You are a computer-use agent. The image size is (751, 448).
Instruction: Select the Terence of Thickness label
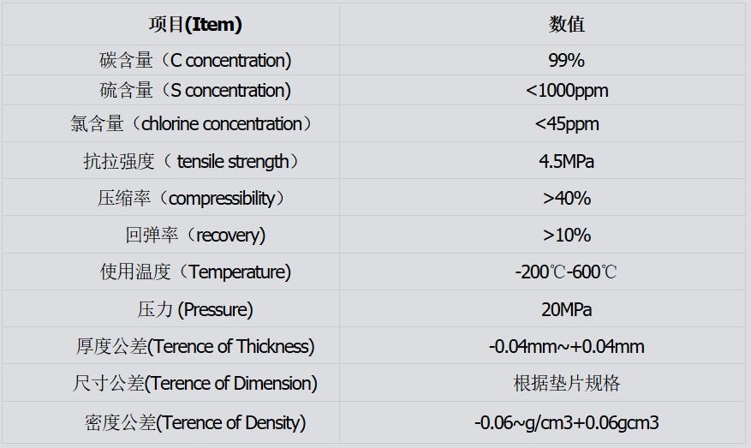195,346
